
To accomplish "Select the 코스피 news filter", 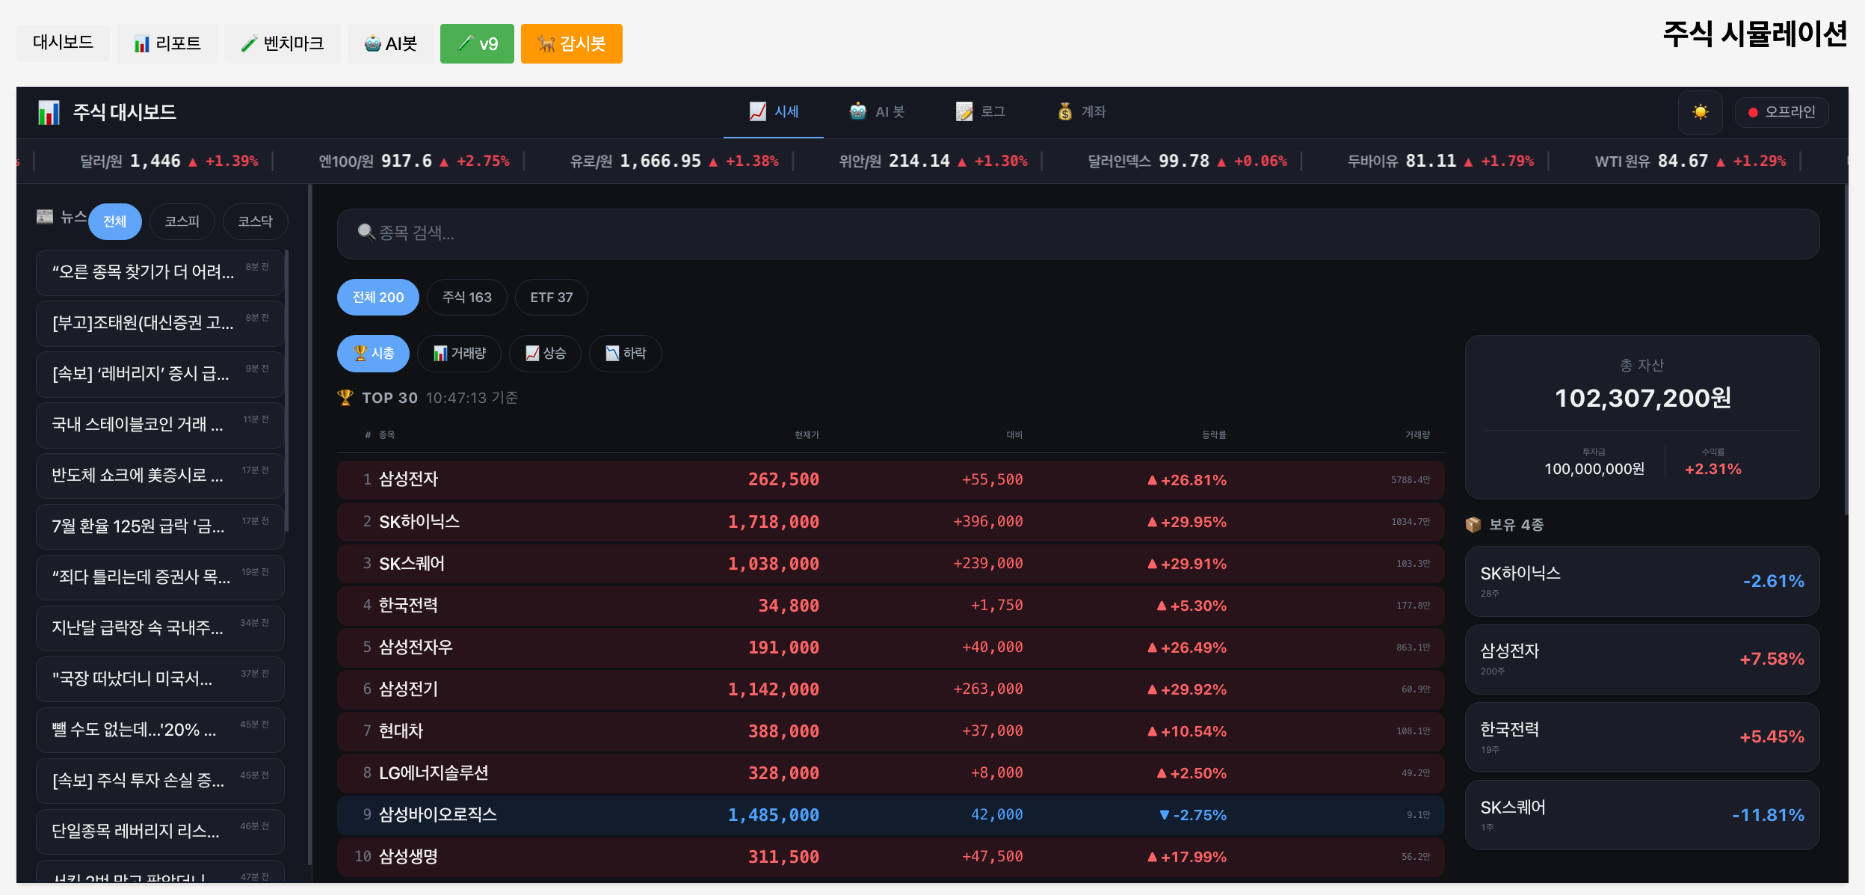I will [182, 221].
